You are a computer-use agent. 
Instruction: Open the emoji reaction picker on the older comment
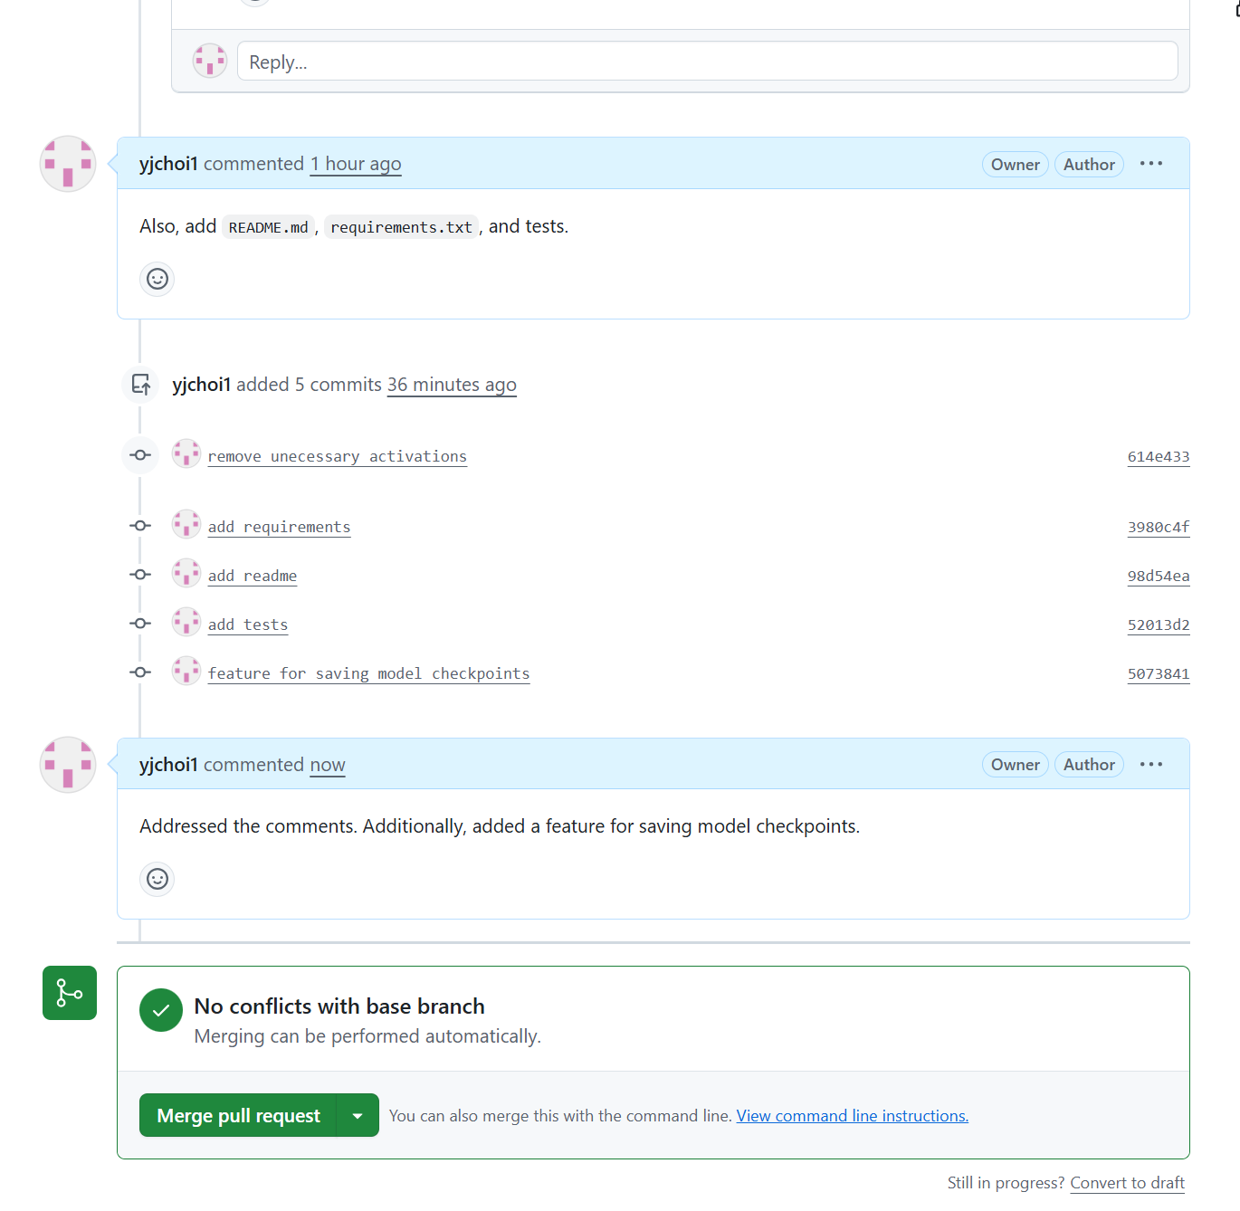tap(157, 279)
